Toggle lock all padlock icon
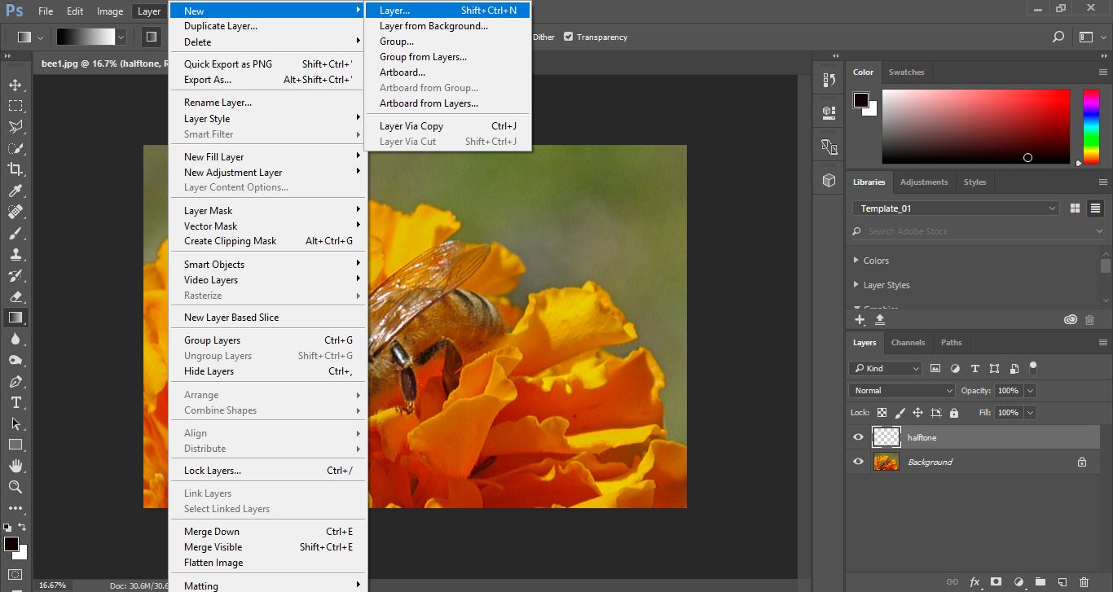Screen dimensions: 1113x592 [954, 413]
